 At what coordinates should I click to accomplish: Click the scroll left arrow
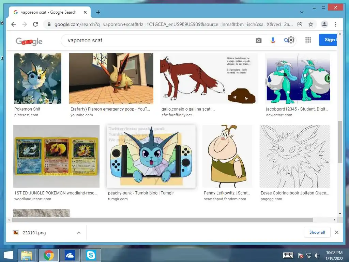(x=9, y=220)
